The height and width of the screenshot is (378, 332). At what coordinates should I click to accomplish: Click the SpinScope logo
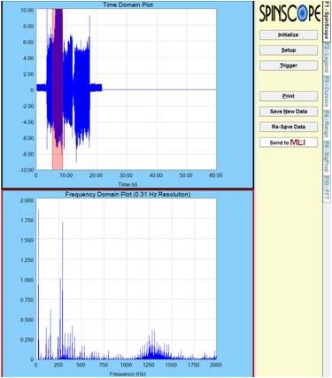290,13
